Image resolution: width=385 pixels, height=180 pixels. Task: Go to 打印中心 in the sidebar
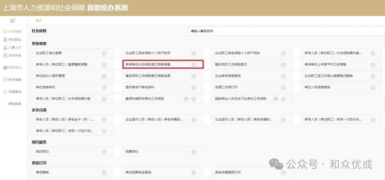click(x=12, y=67)
